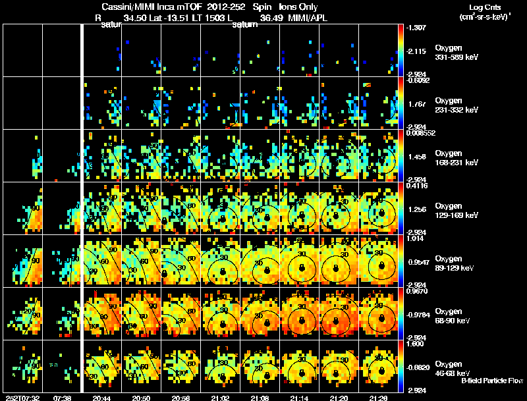Image resolution: width=527 pixels, height=401 pixels.
Task: Select the 129-169 keV panel at 21:26
Action: [378, 209]
